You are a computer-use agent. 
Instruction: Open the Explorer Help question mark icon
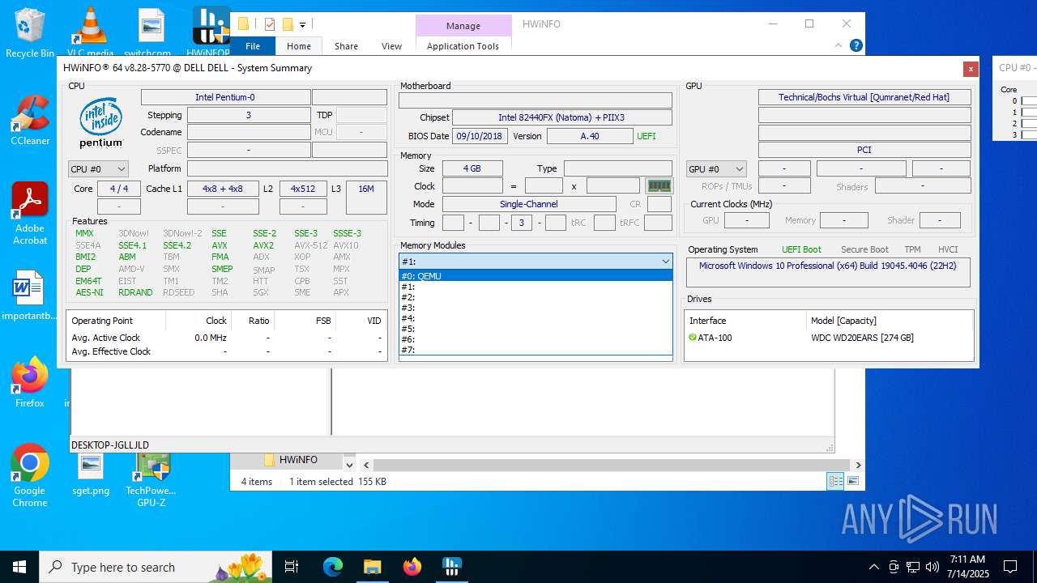[856, 46]
